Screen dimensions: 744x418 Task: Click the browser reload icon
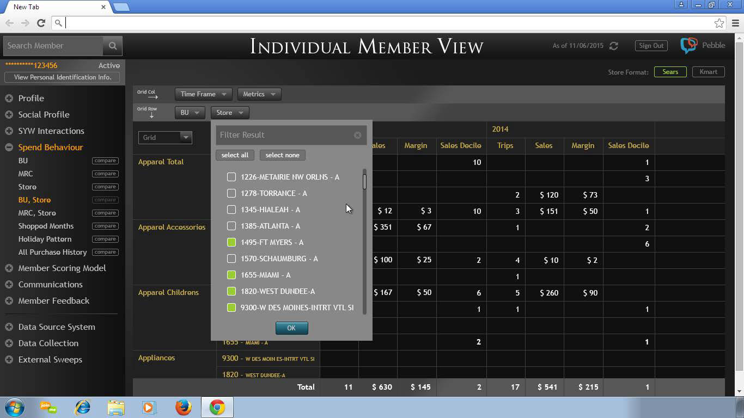click(x=41, y=23)
